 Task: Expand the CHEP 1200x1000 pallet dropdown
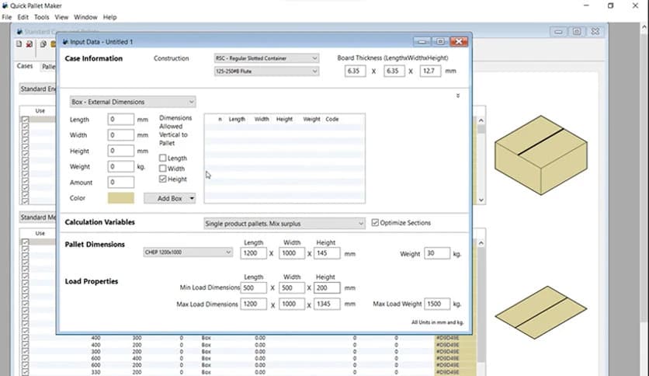coord(188,252)
